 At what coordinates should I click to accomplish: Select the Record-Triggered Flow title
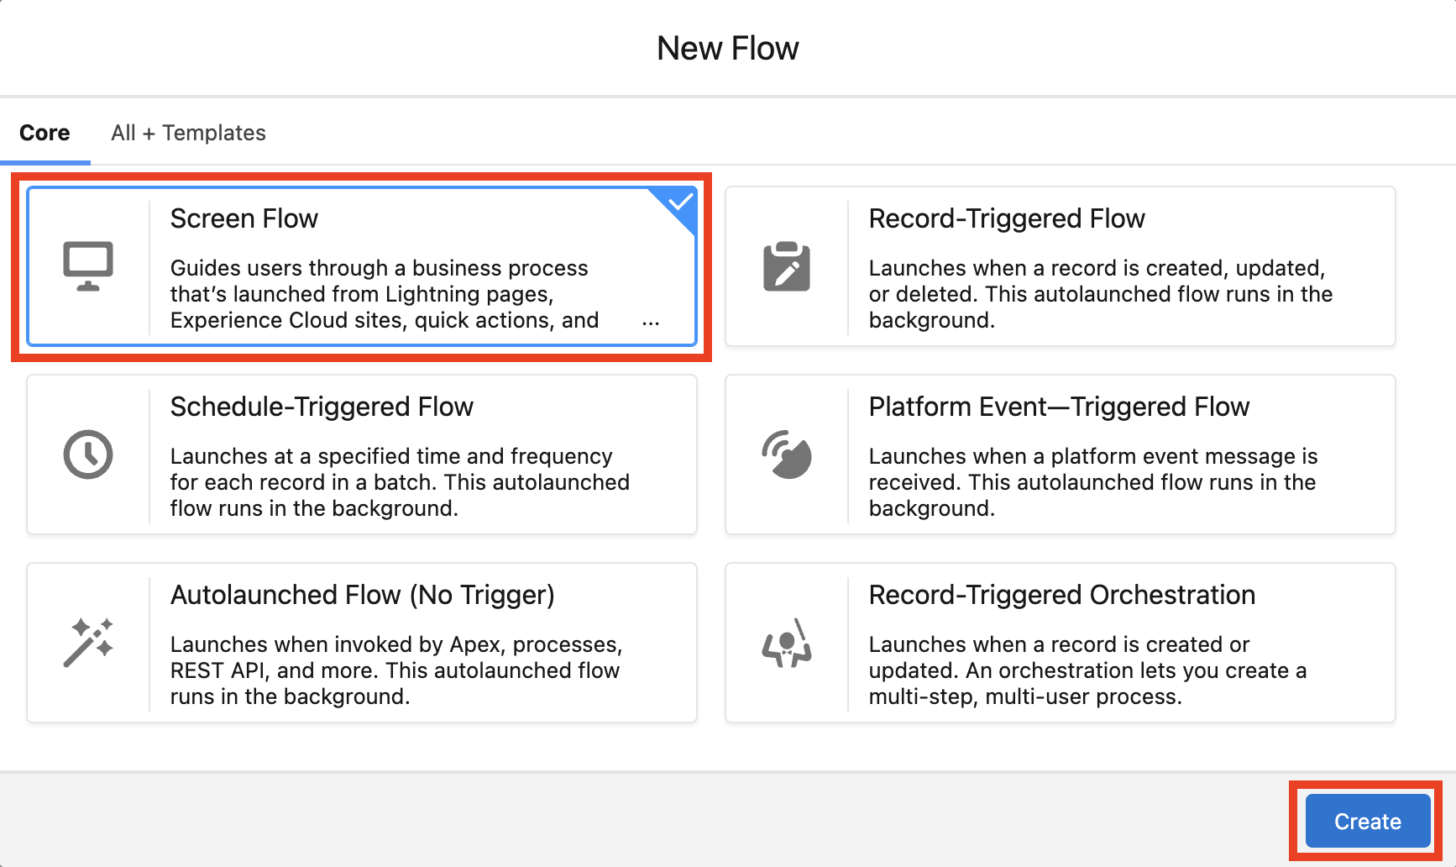coord(1006,218)
